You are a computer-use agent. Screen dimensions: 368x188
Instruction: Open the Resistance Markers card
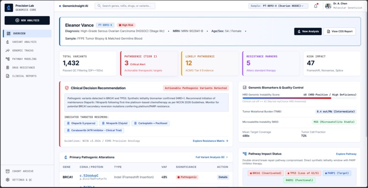(x=271, y=63)
